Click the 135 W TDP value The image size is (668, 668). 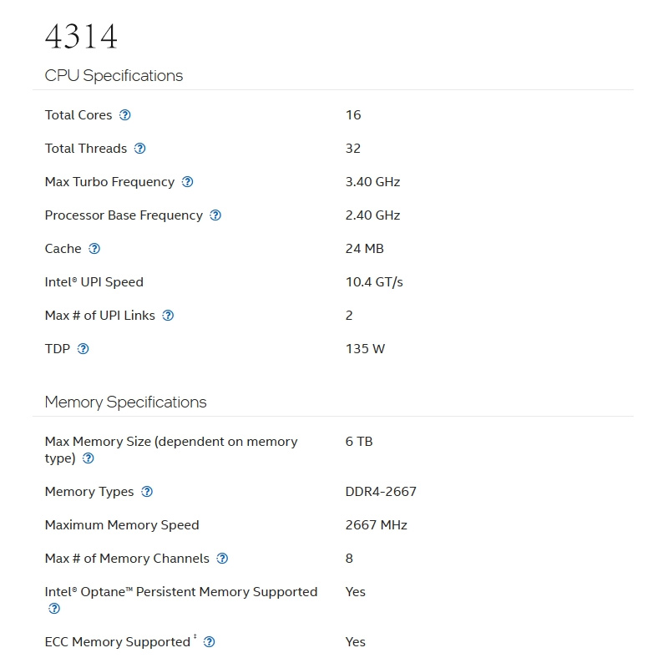[x=365, y=349]
